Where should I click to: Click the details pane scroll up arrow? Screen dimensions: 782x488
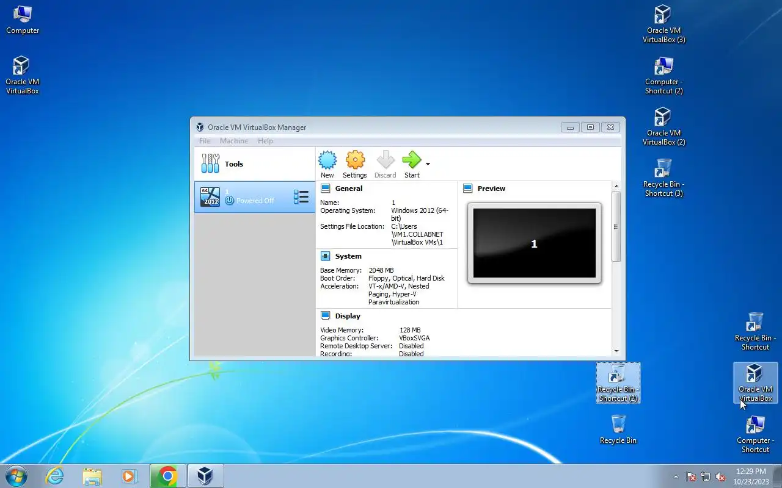(x=616, y=186)
